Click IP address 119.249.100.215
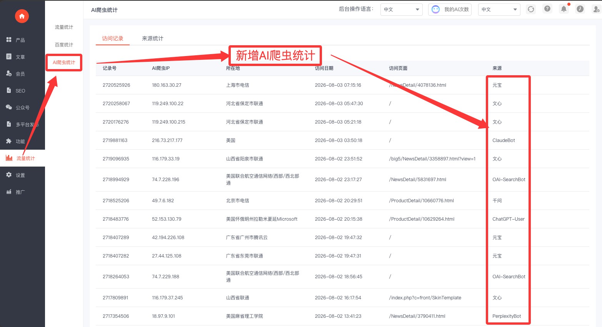This screenshot has width=602, height=327. pos(168,122)
